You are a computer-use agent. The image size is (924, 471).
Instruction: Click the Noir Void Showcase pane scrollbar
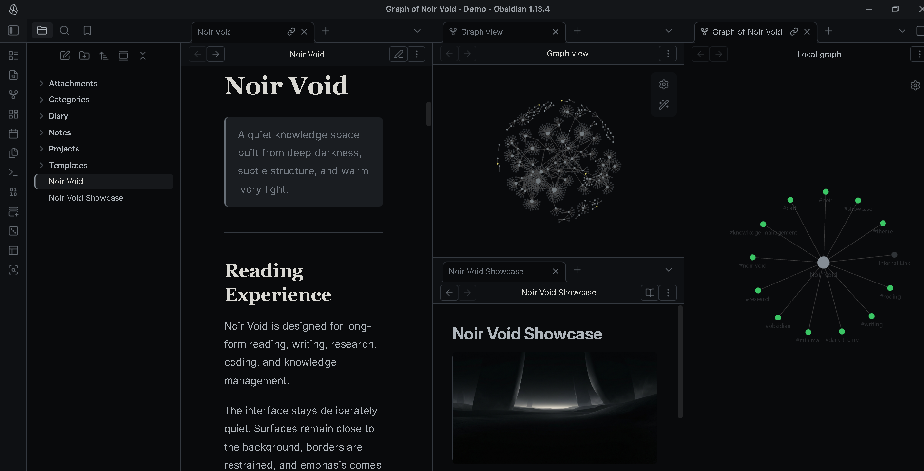pos(680,361)
